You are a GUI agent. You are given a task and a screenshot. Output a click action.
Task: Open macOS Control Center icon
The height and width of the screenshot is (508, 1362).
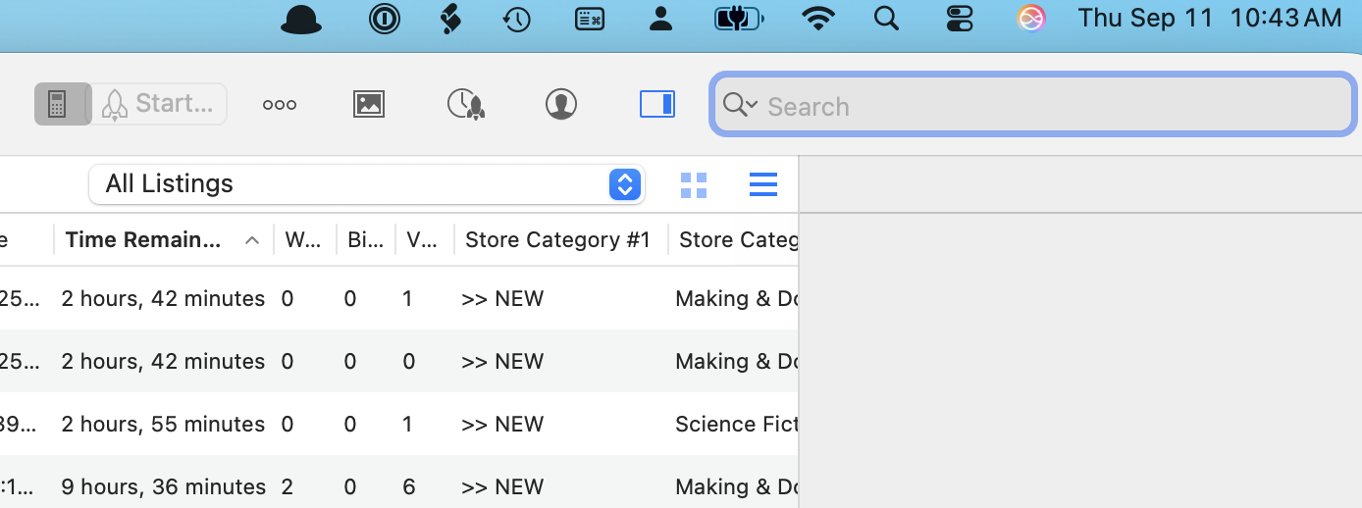[x=959, y=19]
